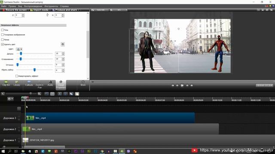Open the Файл menu
Screen dimensions: 275x154
coord(3,6)
